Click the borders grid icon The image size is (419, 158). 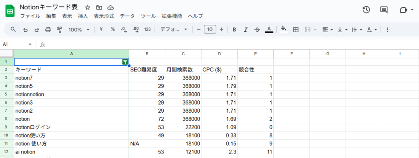(x=296, y=29)
